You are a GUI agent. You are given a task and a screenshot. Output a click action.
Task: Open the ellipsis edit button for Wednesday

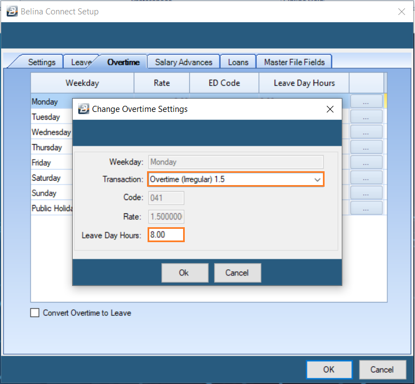[x=366, y=132]
